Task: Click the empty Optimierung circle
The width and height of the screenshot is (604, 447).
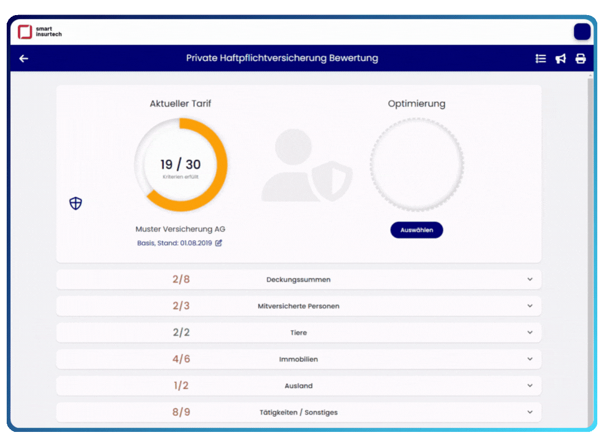Action: pos(417,165)
